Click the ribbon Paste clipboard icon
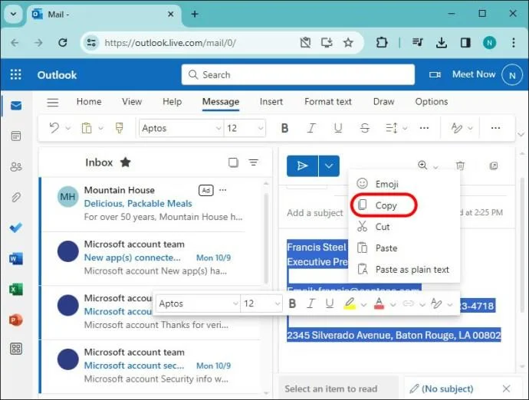The image size is (529, 400). click(x=87, y=128)
